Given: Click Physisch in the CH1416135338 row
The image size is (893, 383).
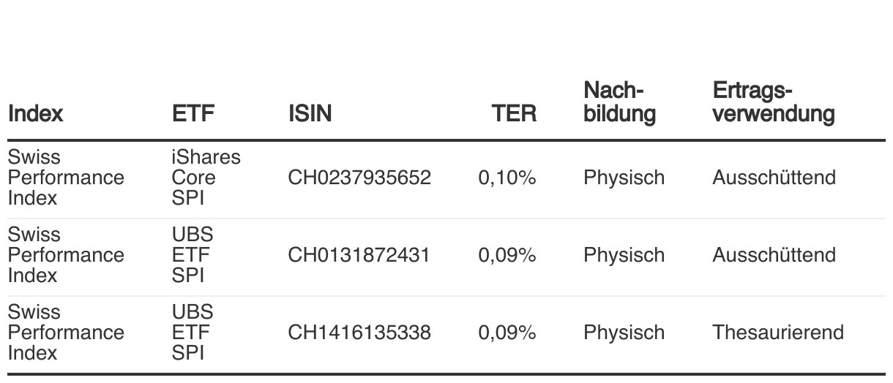Looking at the screenshot, I should click(x=624, y=333).
